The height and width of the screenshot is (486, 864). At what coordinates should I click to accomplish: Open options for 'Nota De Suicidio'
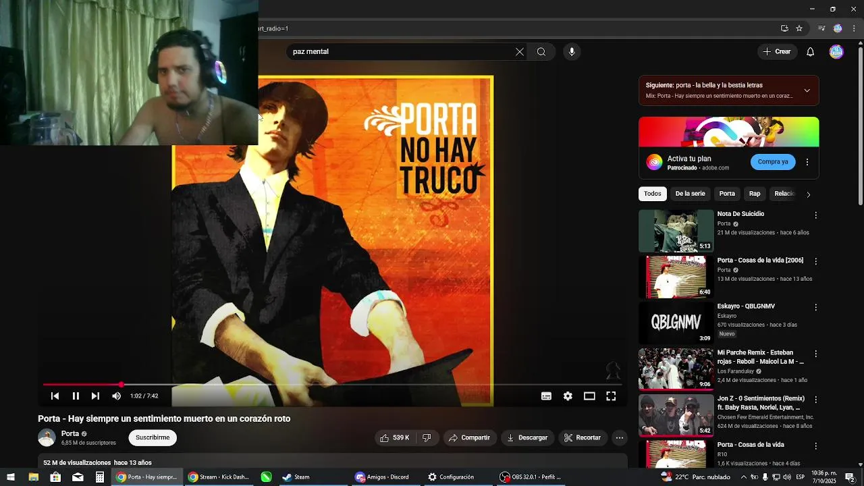point(816,215)
